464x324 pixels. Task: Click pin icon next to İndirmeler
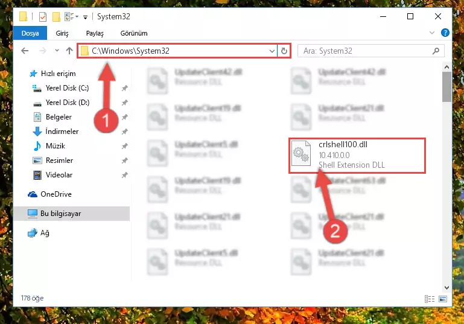pyautogui.click(x=124, y=132)
